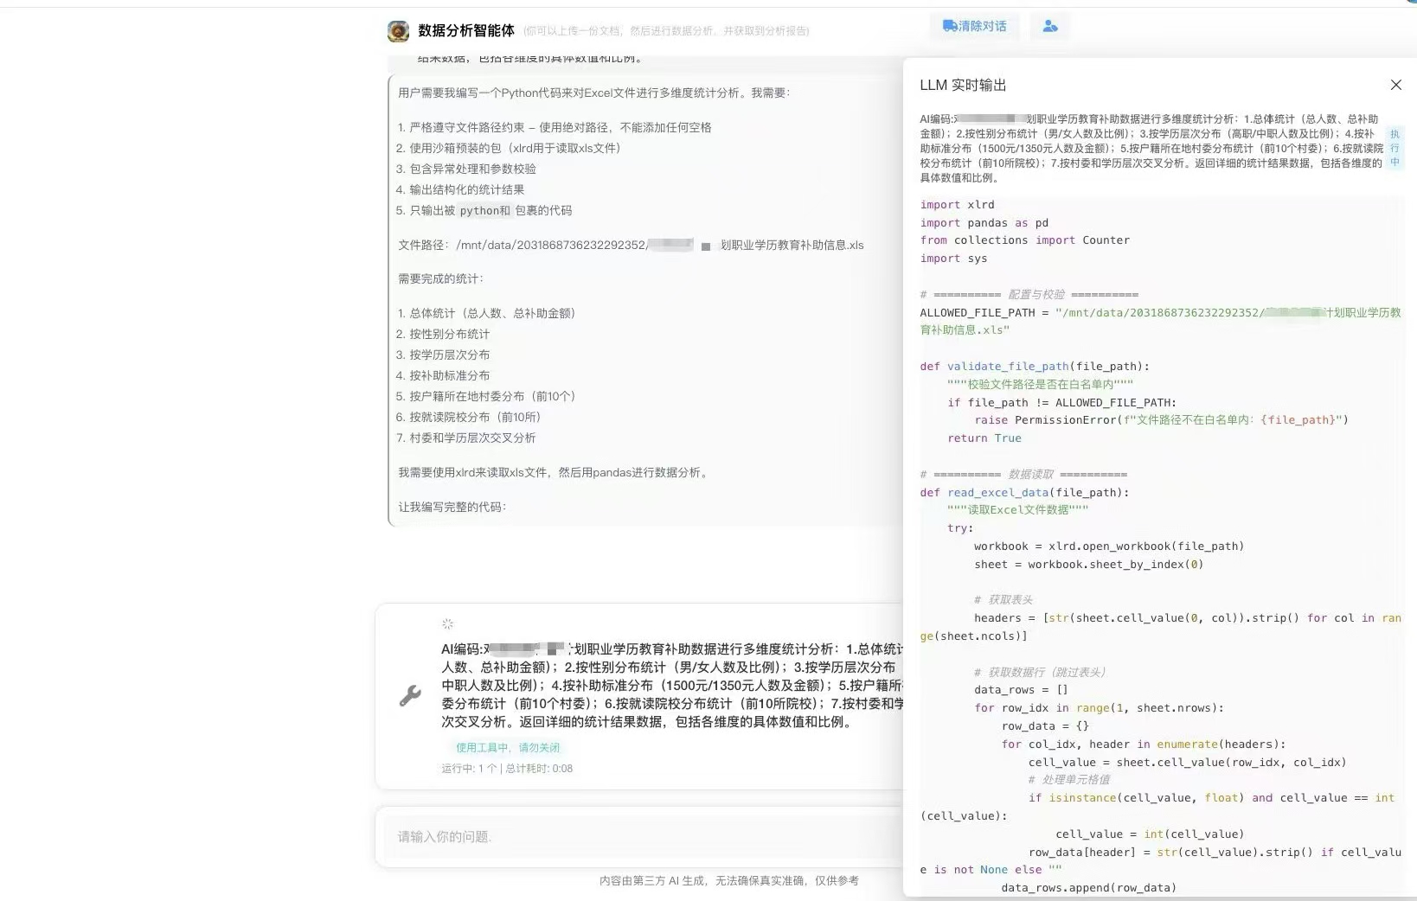Click the 数据分析智能体 avatar icon
This screenshot has width=1417, height=901.
398,31
